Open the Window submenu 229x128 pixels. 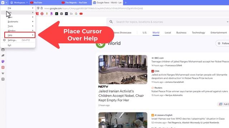pyautogui.click(x=18, y=31)
